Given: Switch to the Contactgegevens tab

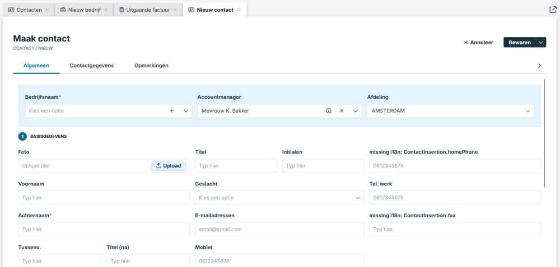Looking at the screenshot, I should pos(91,65).
